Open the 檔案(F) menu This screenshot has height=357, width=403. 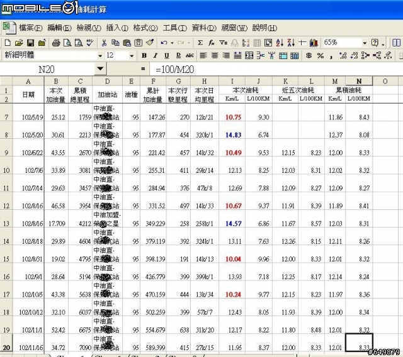pyautogui.click(x=30, y=28)
